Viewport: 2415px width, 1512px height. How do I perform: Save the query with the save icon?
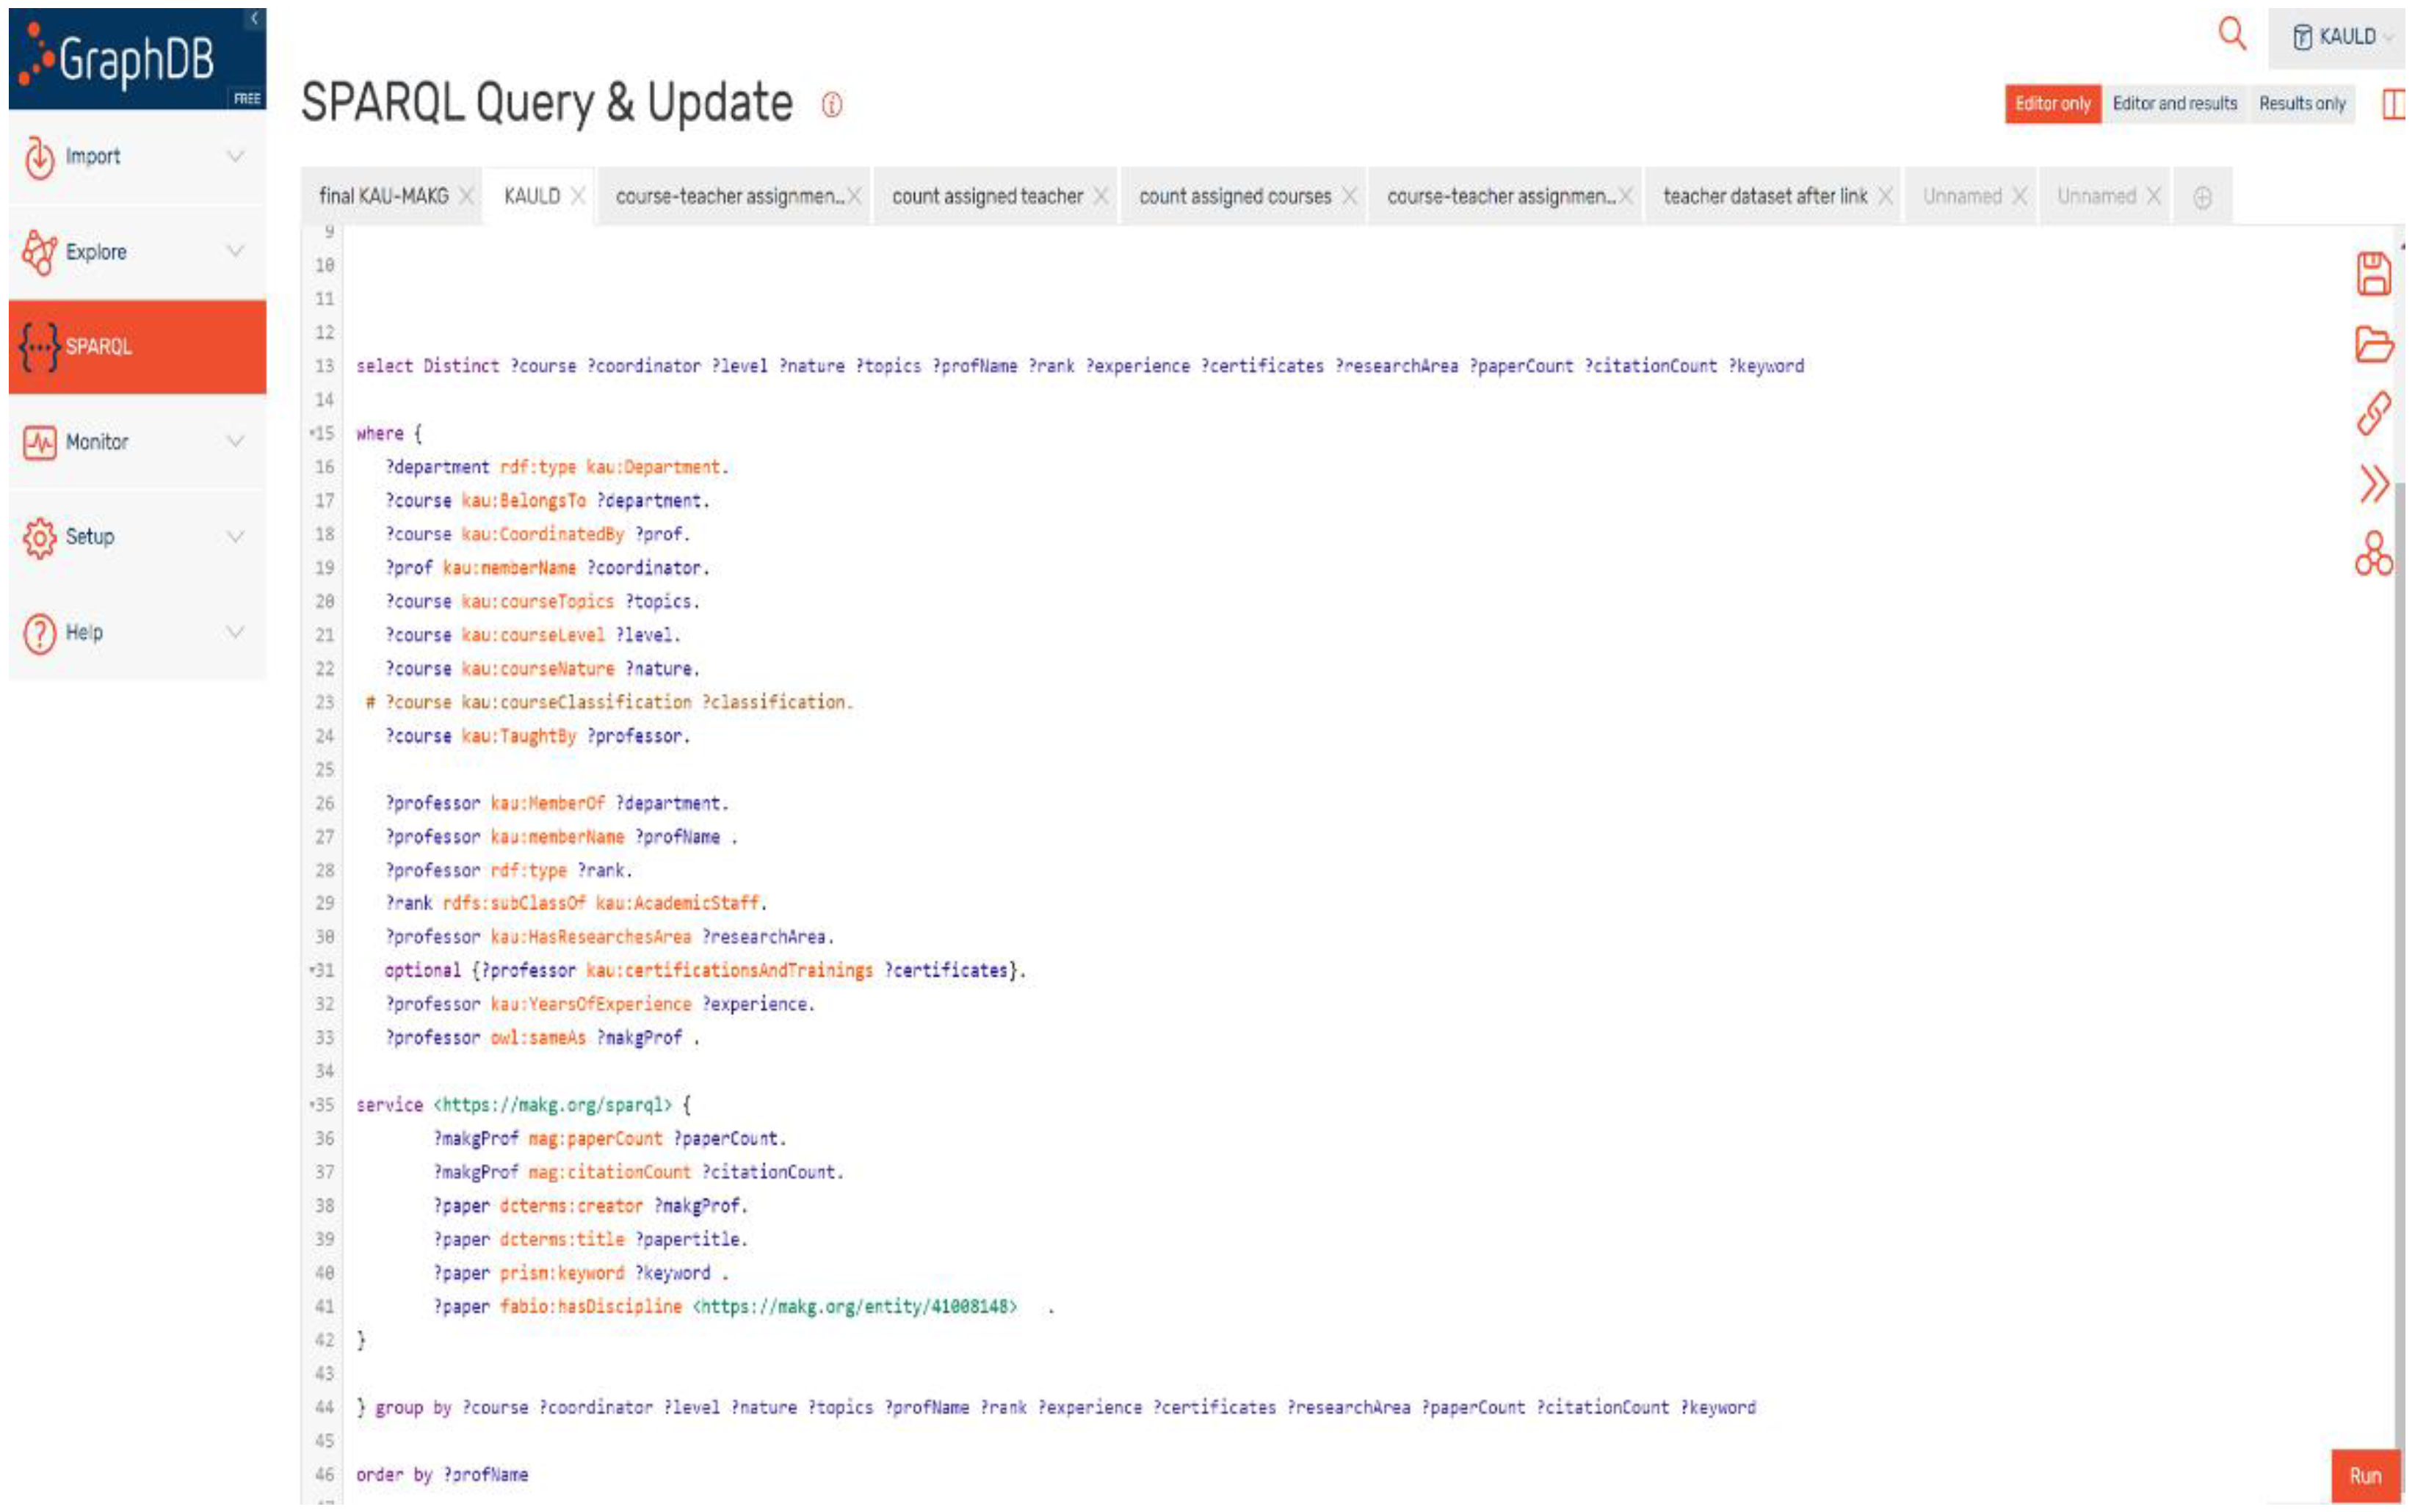[2372, 274]
